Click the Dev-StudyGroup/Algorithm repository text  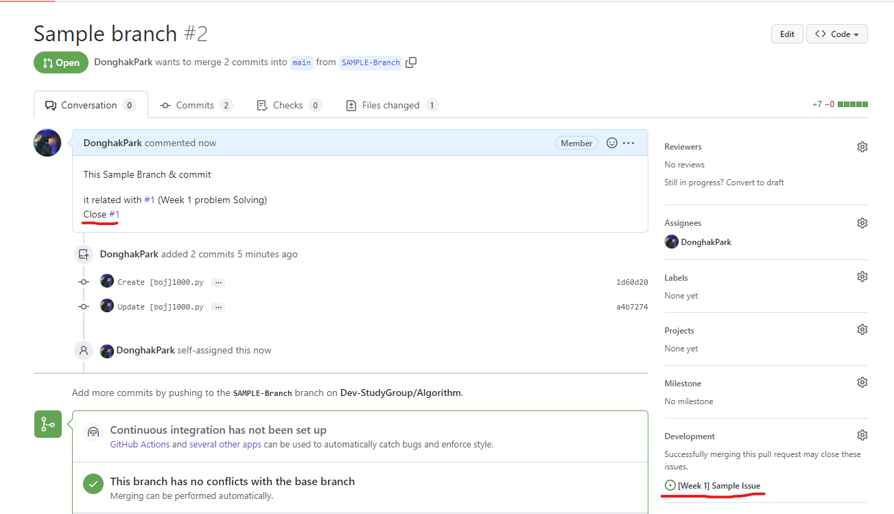coord(400,393)
